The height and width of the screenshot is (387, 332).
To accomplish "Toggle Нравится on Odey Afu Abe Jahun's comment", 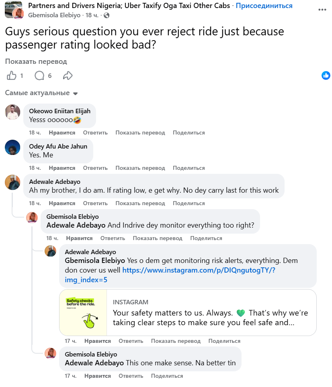I will pos(62,168).
